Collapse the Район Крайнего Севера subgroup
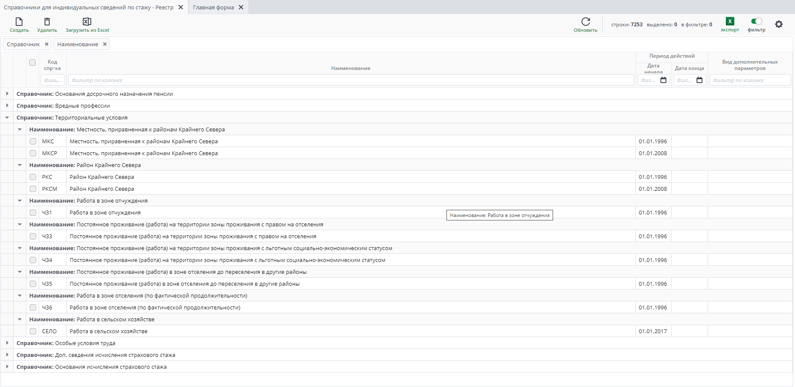Image resolution: width=795 pixels, height=387 pixels. 20,165
